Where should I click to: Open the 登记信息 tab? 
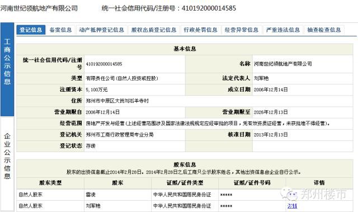pyautogui.click(x=31, y=30)
